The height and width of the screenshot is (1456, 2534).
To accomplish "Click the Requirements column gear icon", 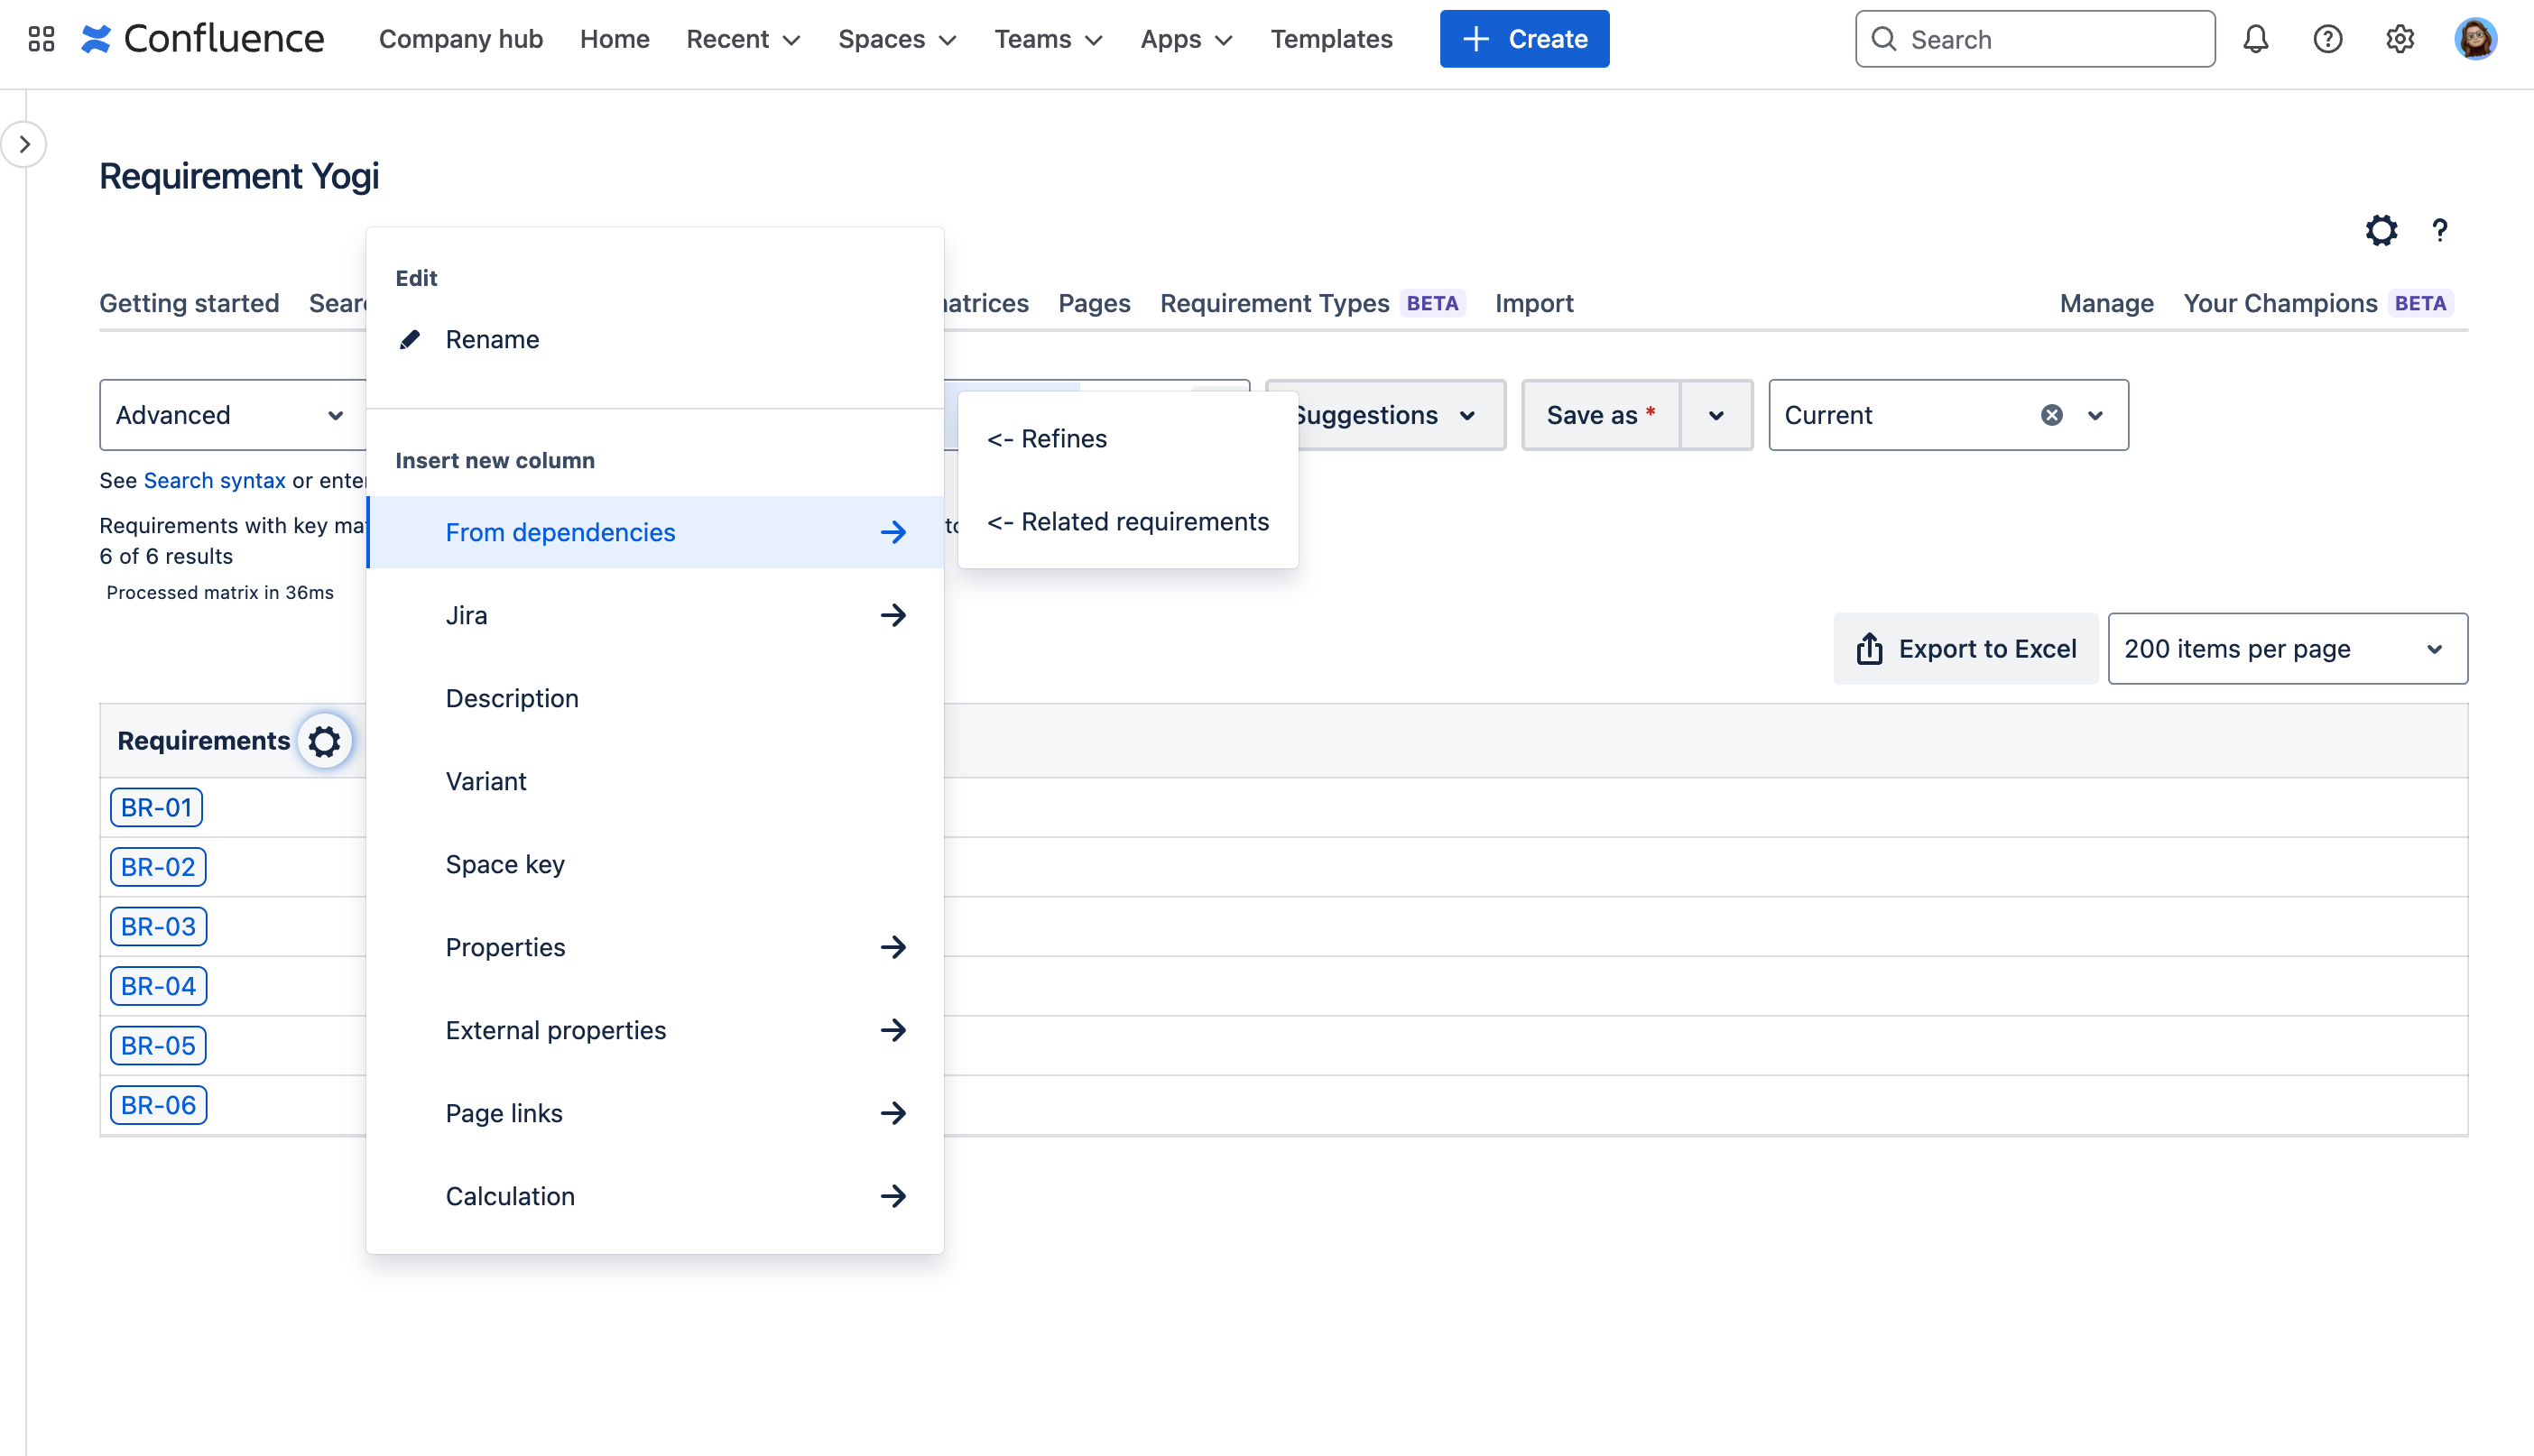I will pos(324,741).
